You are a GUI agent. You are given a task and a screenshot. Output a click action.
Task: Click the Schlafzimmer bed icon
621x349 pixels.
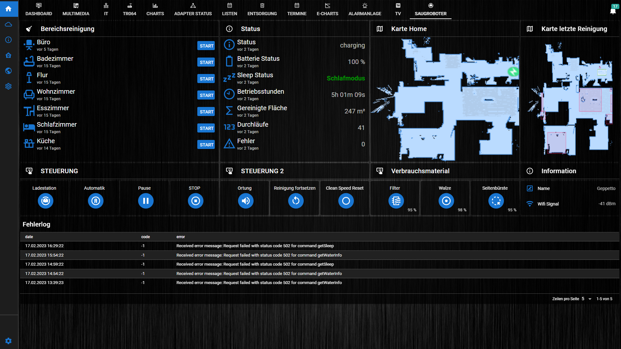[x=29, y=127]
